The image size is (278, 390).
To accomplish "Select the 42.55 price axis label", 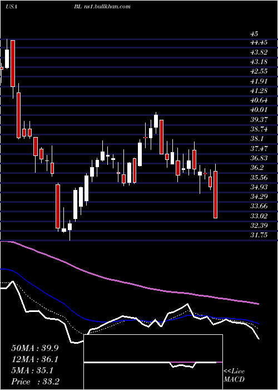I will click(x=259, y=71).
